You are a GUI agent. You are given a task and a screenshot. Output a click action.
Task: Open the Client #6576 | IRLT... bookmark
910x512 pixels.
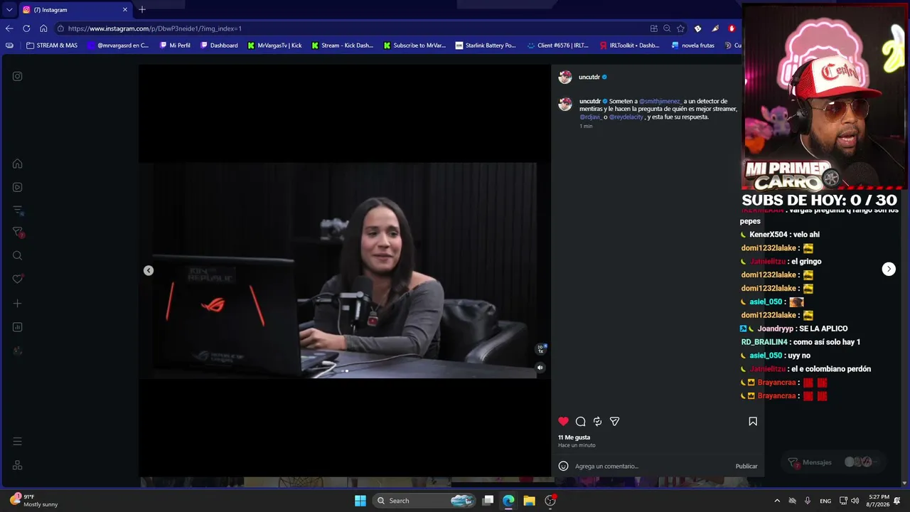coord(558,46)
